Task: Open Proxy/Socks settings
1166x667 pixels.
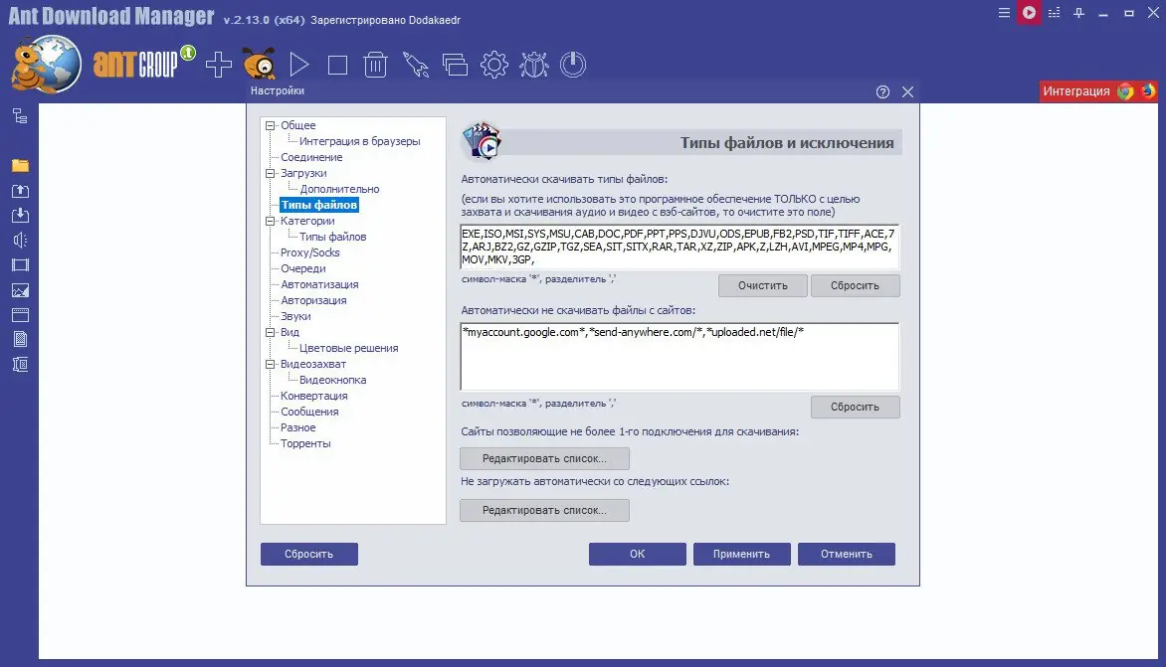Action: pyautogui.click(x=310, y=252)
